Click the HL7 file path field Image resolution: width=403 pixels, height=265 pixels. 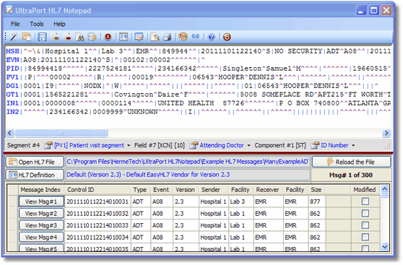[x=188, y=162]
